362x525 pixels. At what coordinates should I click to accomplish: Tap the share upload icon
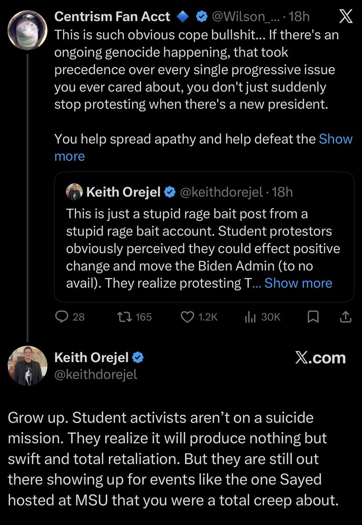point(345,317)
